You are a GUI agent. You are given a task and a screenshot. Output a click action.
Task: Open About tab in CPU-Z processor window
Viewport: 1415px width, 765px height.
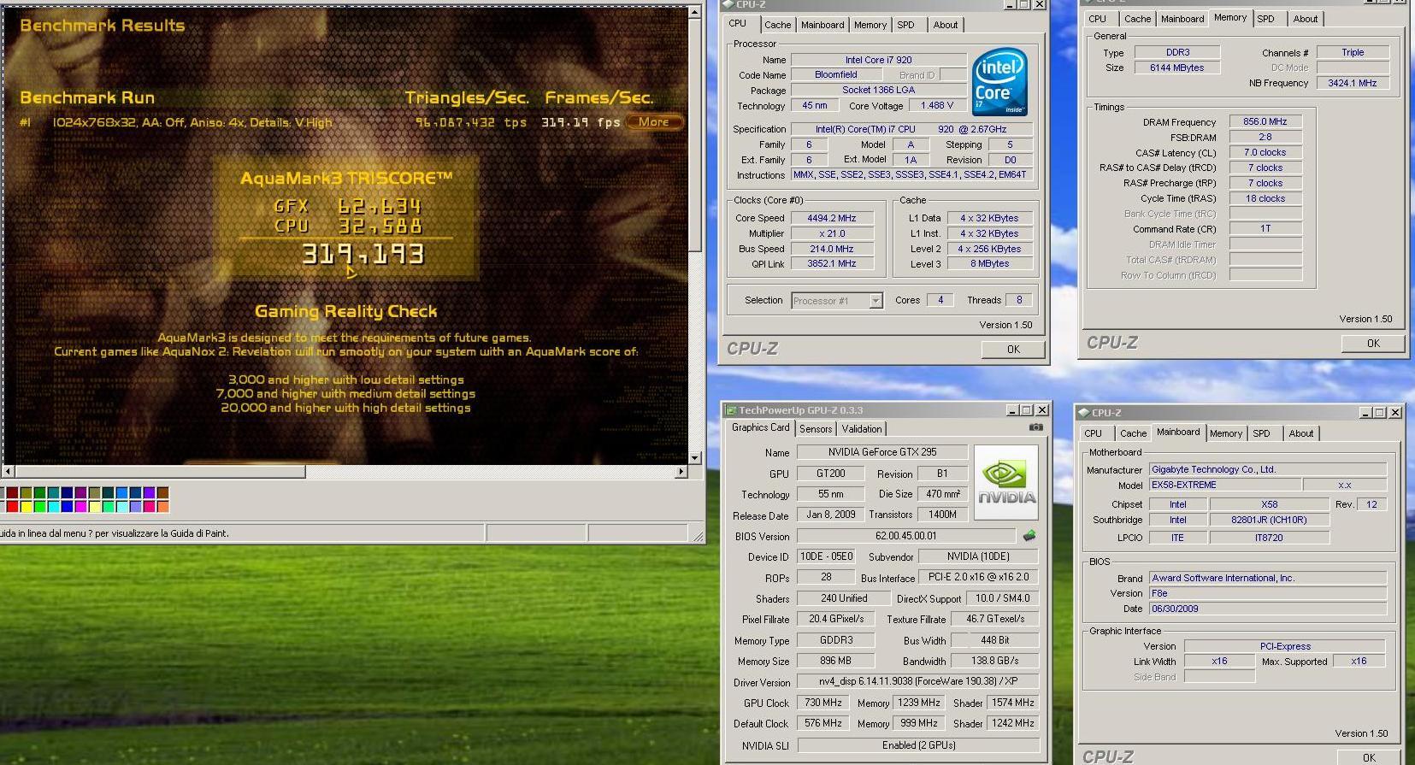coord(946,25)
